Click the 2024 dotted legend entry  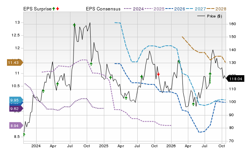pyautogui.click(x=134, y=9)
